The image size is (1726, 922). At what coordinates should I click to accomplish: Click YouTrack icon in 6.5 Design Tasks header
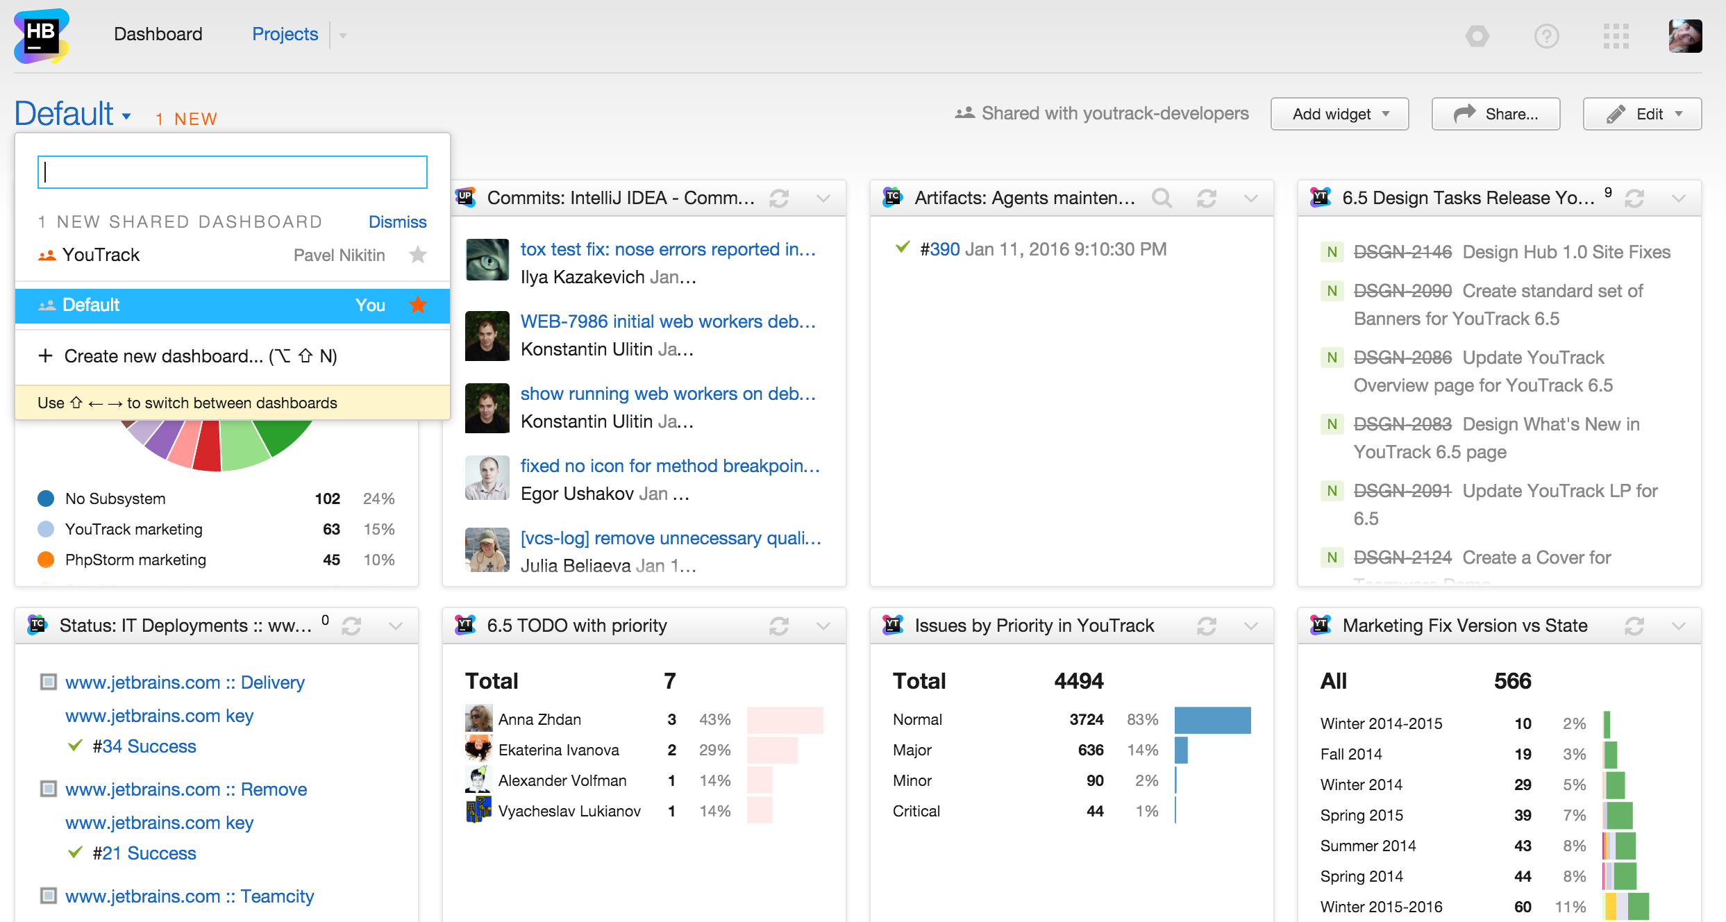pos(1321,198)
